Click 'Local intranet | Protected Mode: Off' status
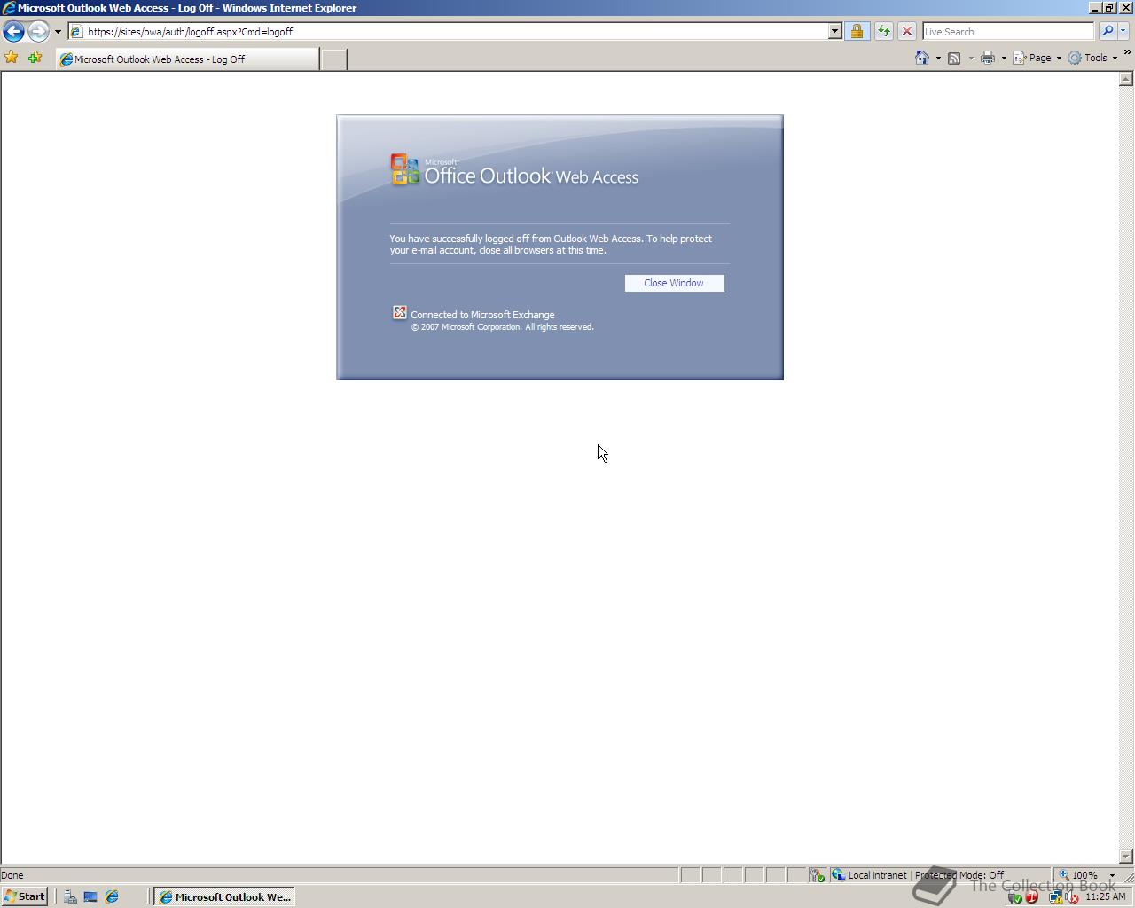Viewport: 1135px width, 908px height. [926, 875]
